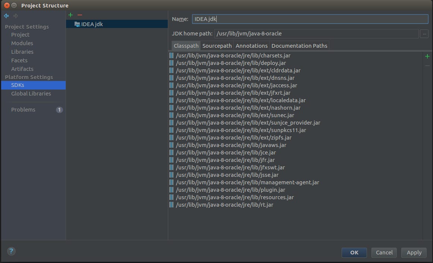Confirm settings with the OK button
The height and width of the screenshot is (263, 433).
pos(354,253)
